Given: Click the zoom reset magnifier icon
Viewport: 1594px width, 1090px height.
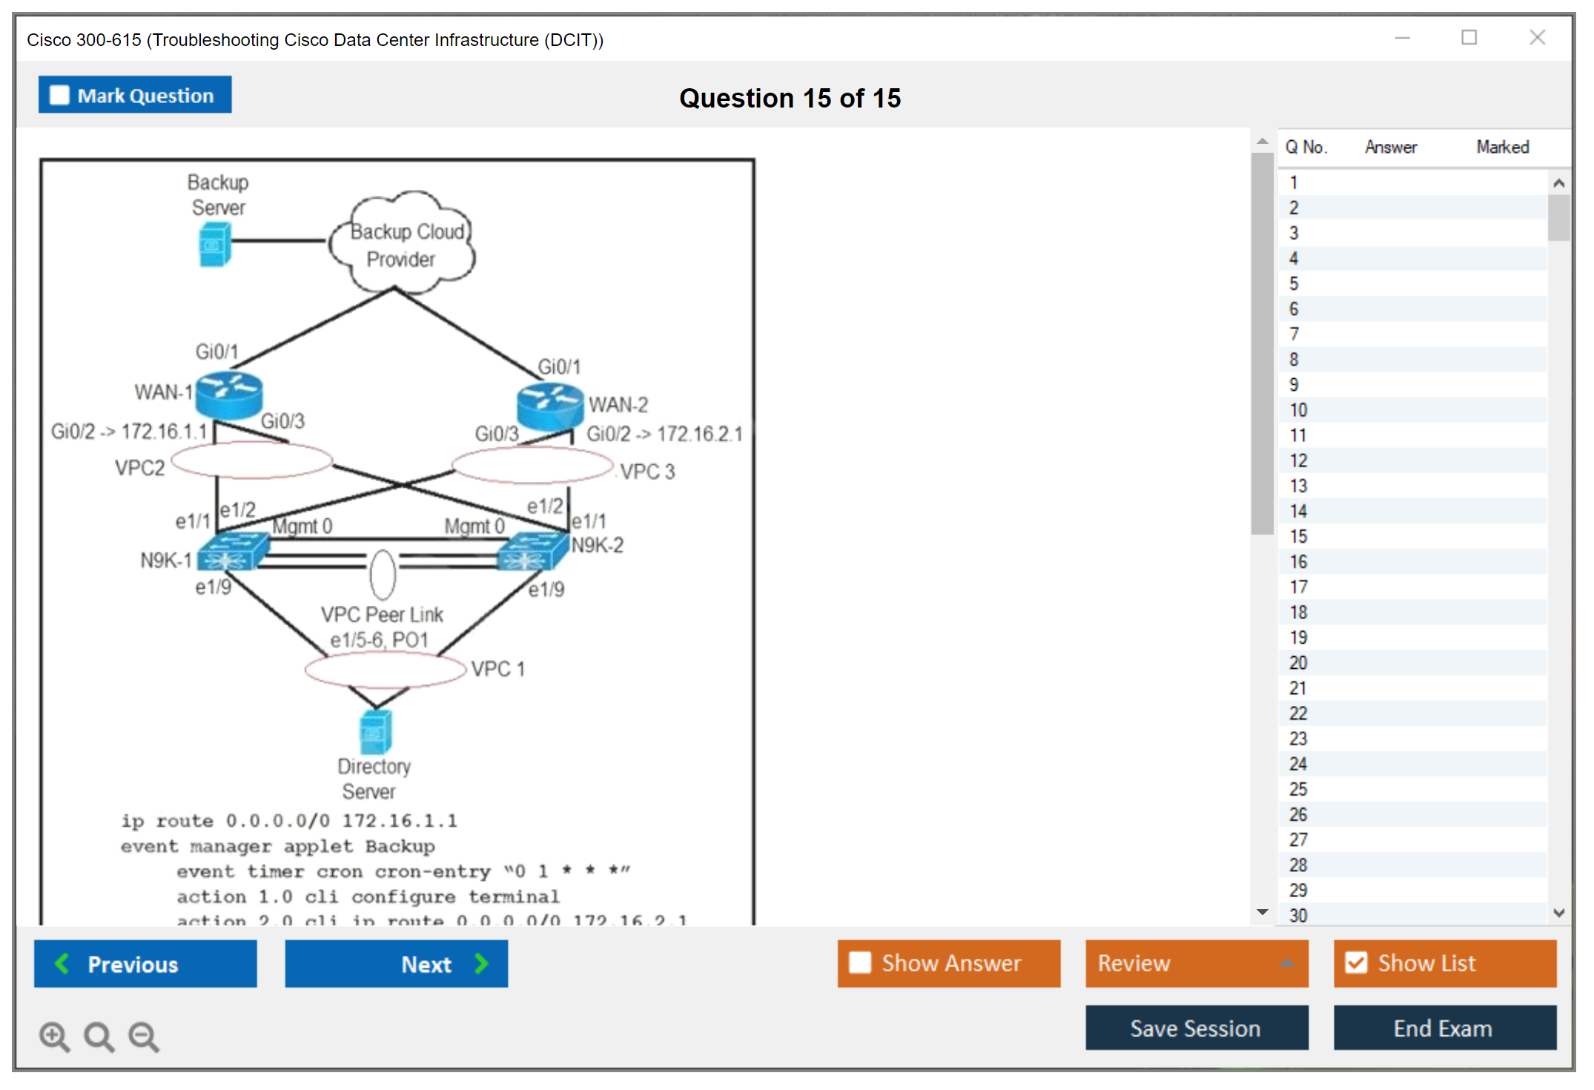Looking at the screenshot, I should 99,1036.
